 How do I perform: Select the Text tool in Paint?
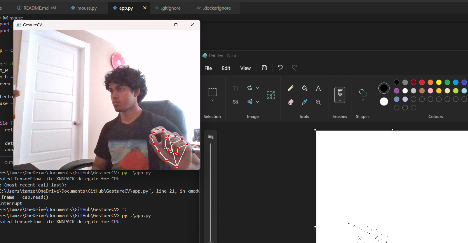[x=318, y=88]
